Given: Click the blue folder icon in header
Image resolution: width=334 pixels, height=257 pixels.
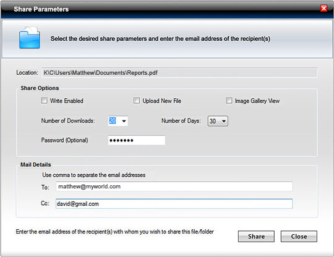Looking at the screenshot, I should (x=30, y=38).
